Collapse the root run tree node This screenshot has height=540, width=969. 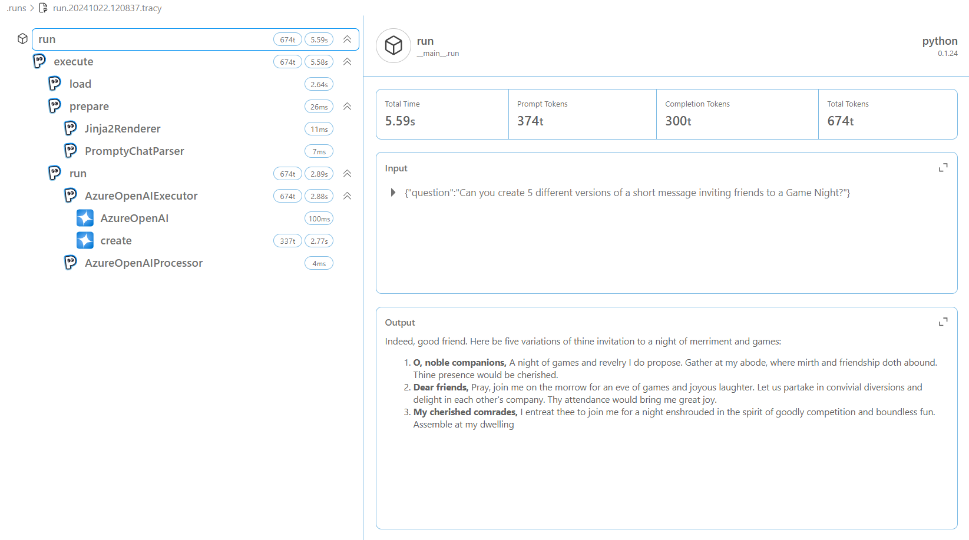348,39
